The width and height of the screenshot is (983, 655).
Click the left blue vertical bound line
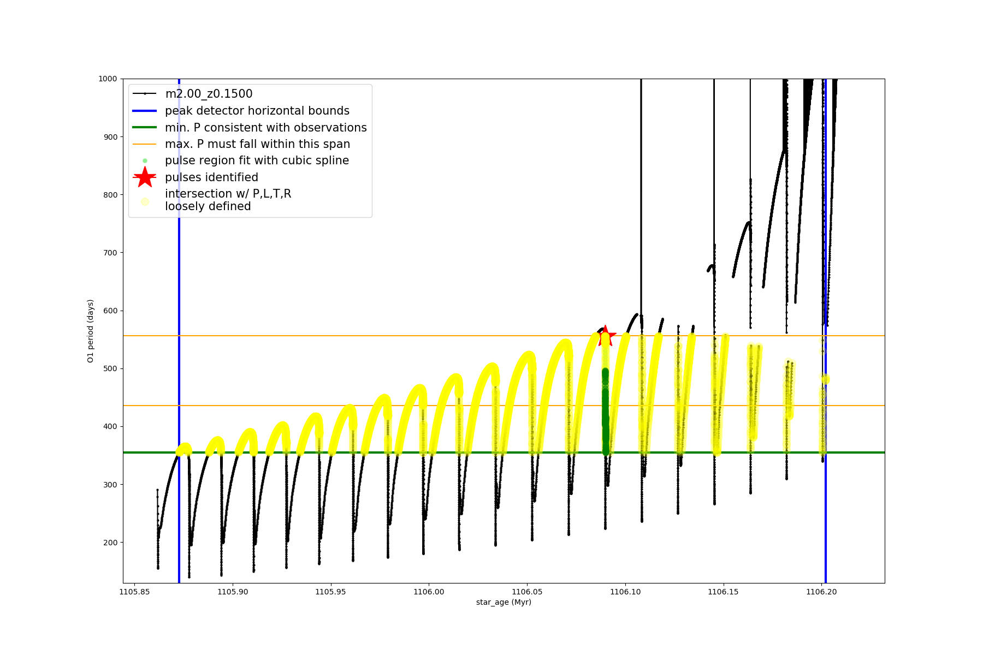click(179, 327)
